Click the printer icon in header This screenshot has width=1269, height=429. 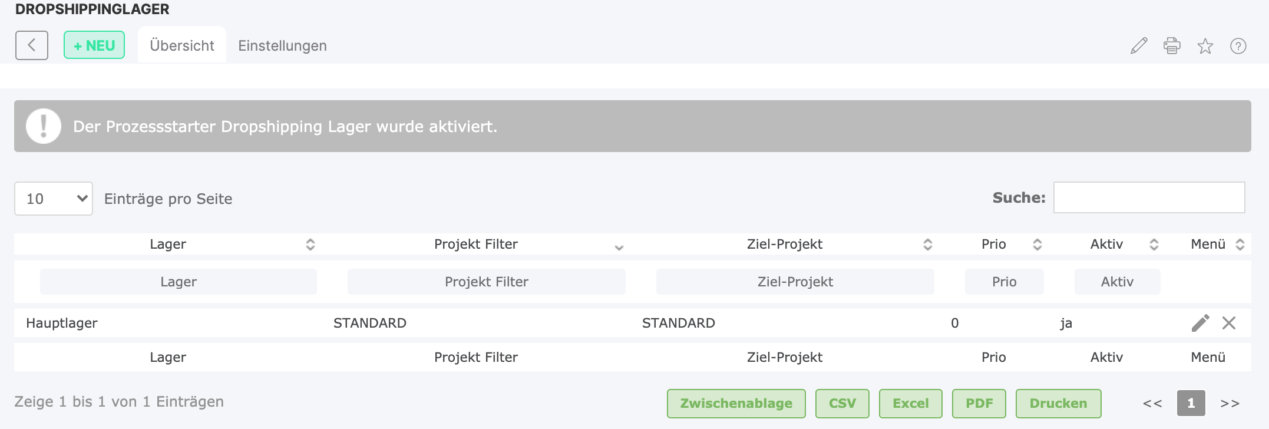point(1172,45)
